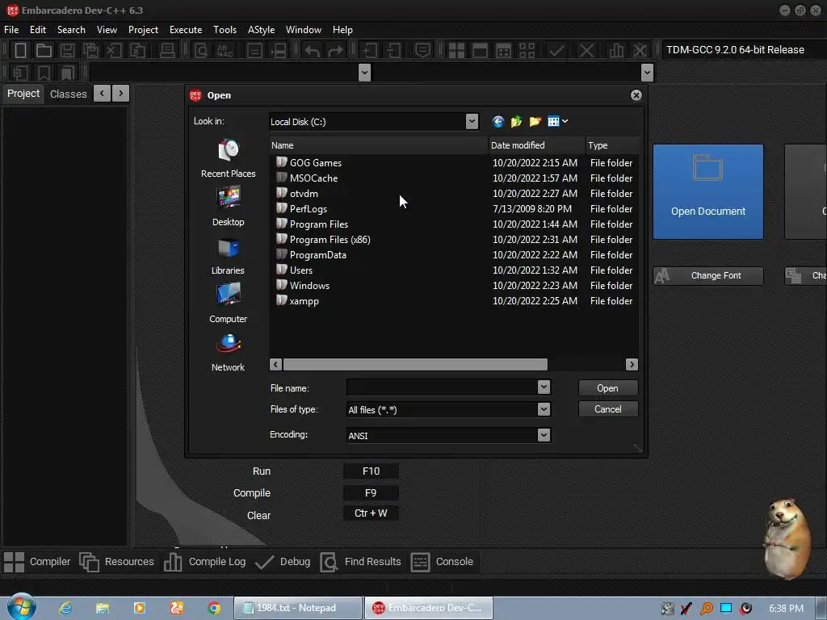Image resolution: width=827 pixels, height=620 pixels.
Task: Select Desktop in the Open dialog sidebar
Action: tap(228, 207)
